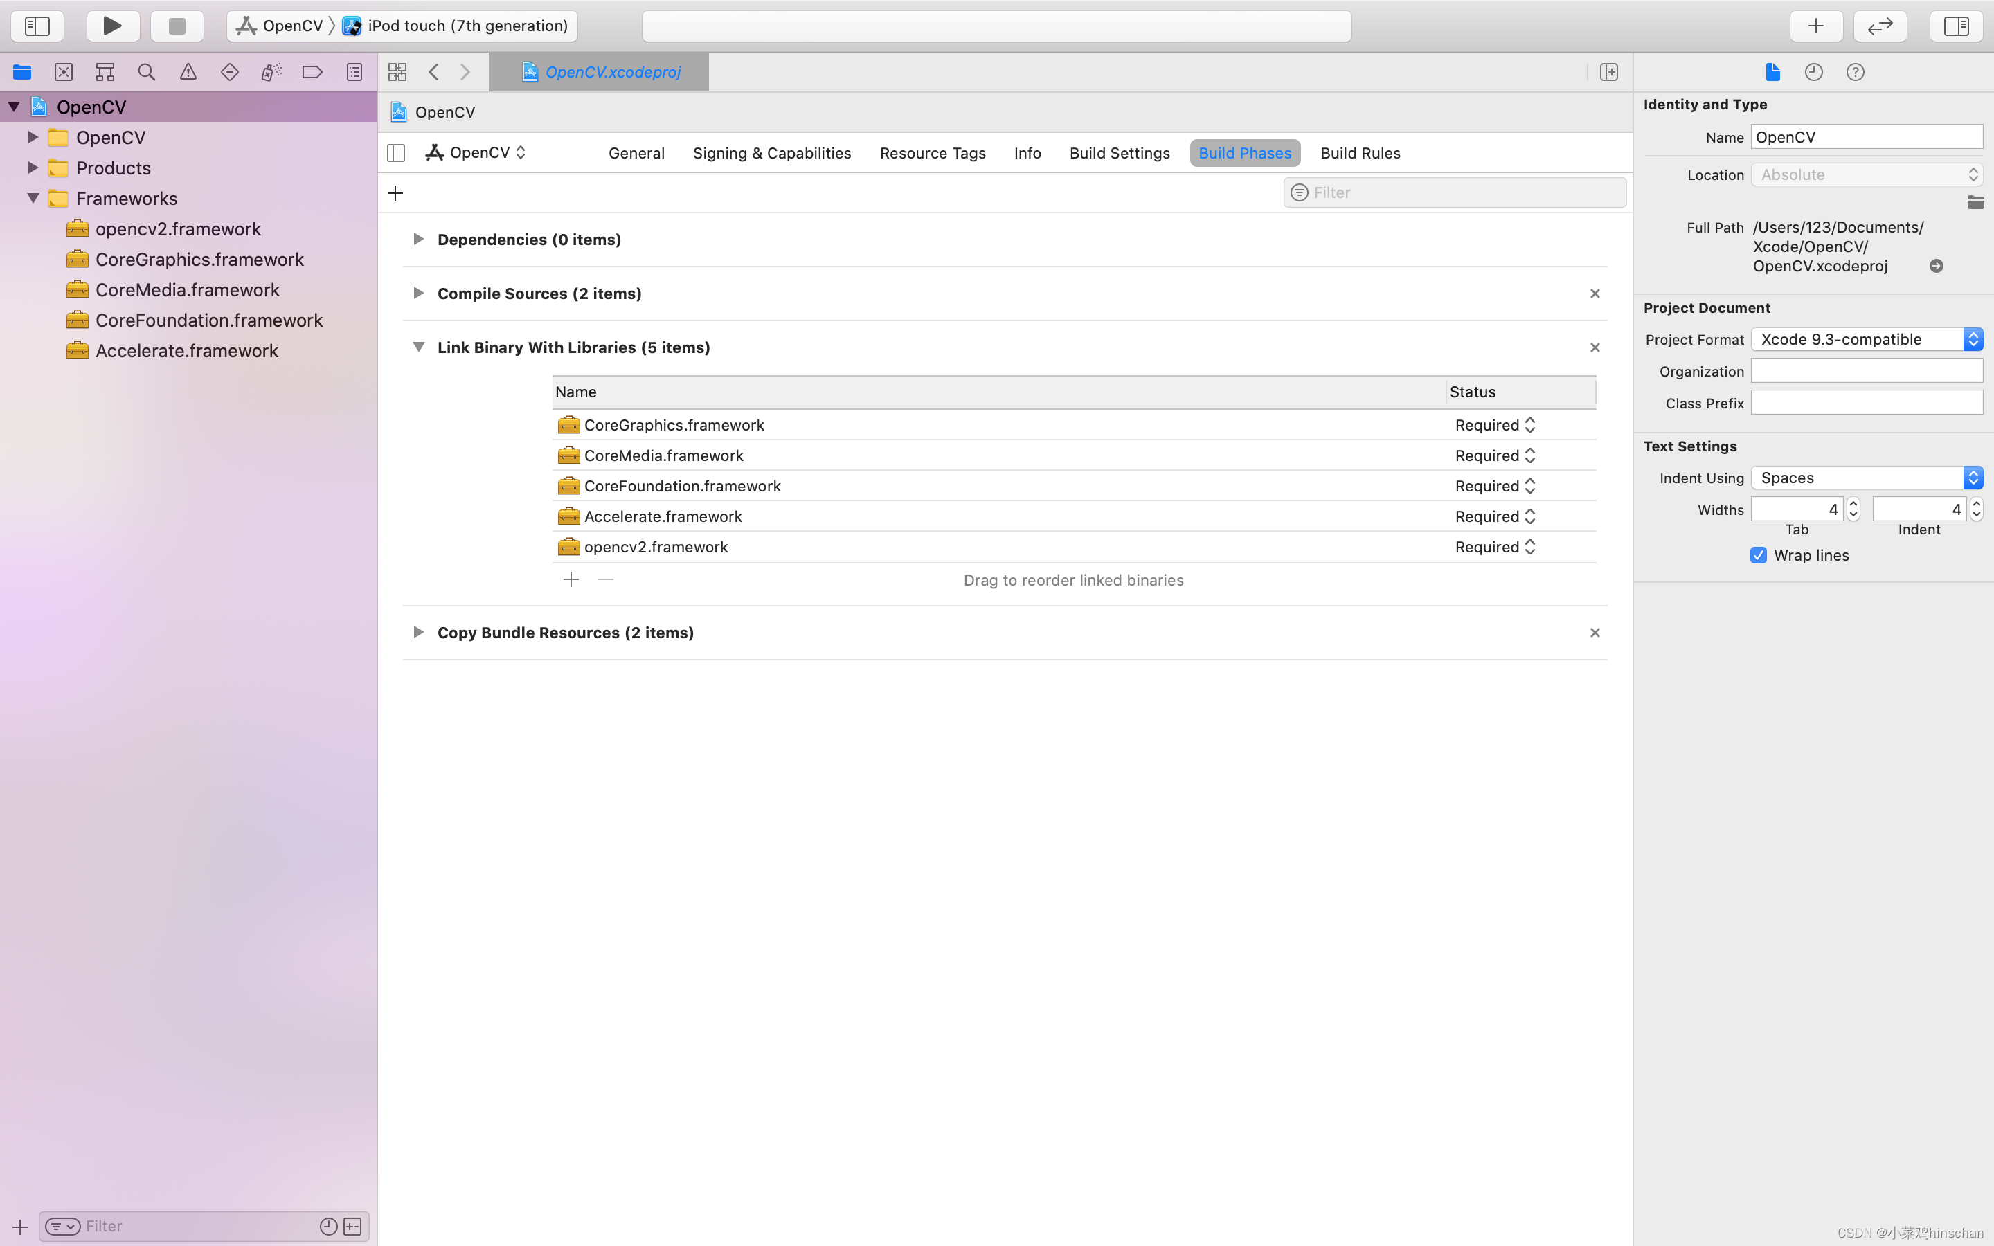Open the Source Control navigator icon

[64, 72]
